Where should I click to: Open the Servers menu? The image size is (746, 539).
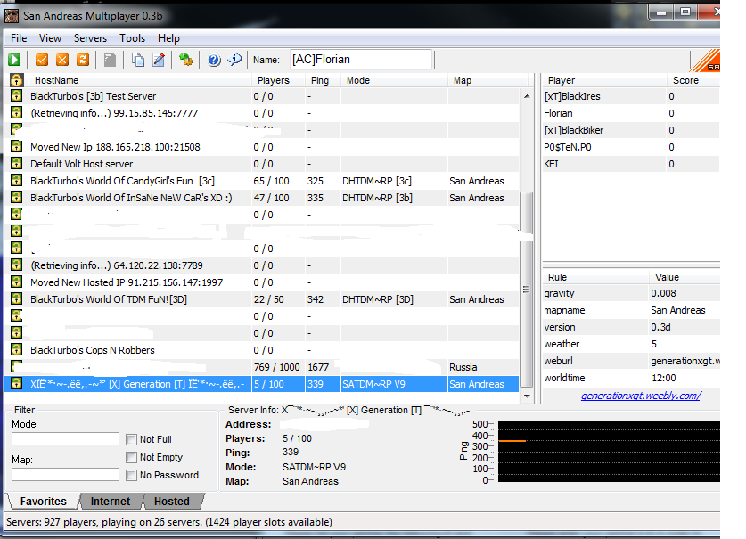coord(90,38)
